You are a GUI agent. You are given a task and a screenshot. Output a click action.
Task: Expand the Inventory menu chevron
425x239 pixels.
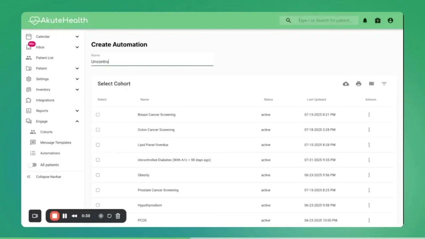pos(77,90)
